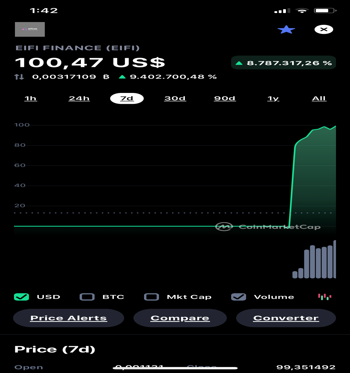
Task: Enable the Mkt Cap checkbox
Action: (152, 297)
